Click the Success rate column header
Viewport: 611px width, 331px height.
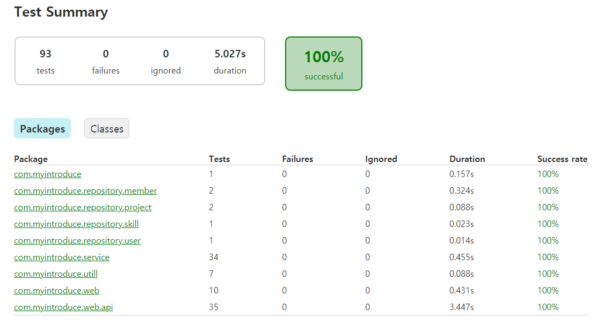pyautogui.click(x=562, y=159)
